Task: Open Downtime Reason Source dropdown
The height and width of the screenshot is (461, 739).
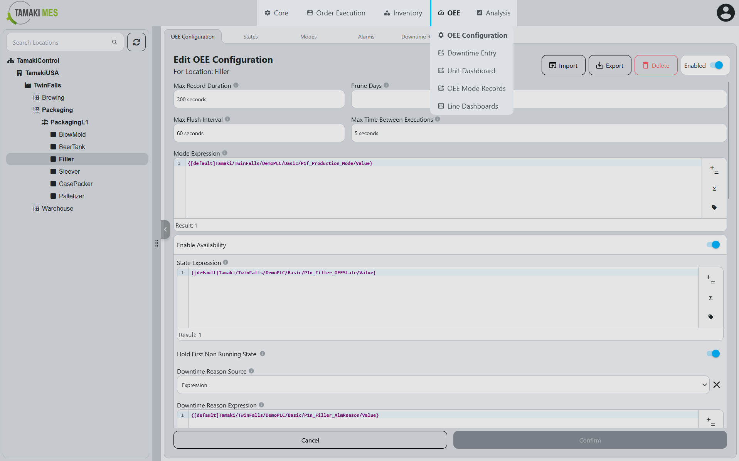Action: (x=443, y=385)
